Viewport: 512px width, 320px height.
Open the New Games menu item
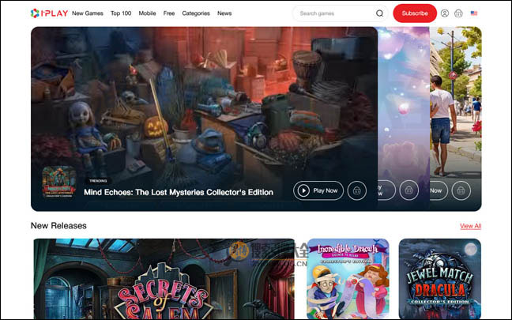coord(88,13)
